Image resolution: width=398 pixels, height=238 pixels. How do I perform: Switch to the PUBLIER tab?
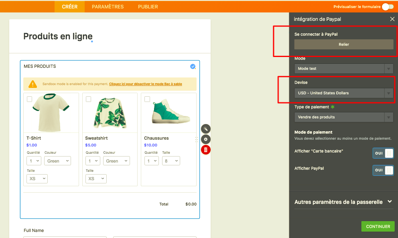click(148, 7)
